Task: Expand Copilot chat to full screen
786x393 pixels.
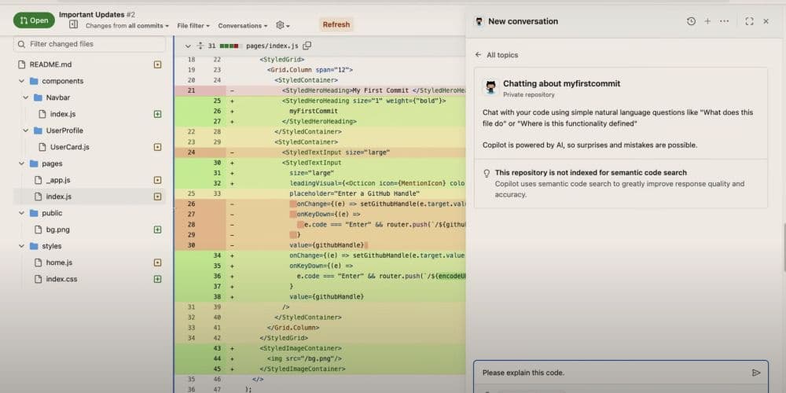Action: click(x=749, y=21)
